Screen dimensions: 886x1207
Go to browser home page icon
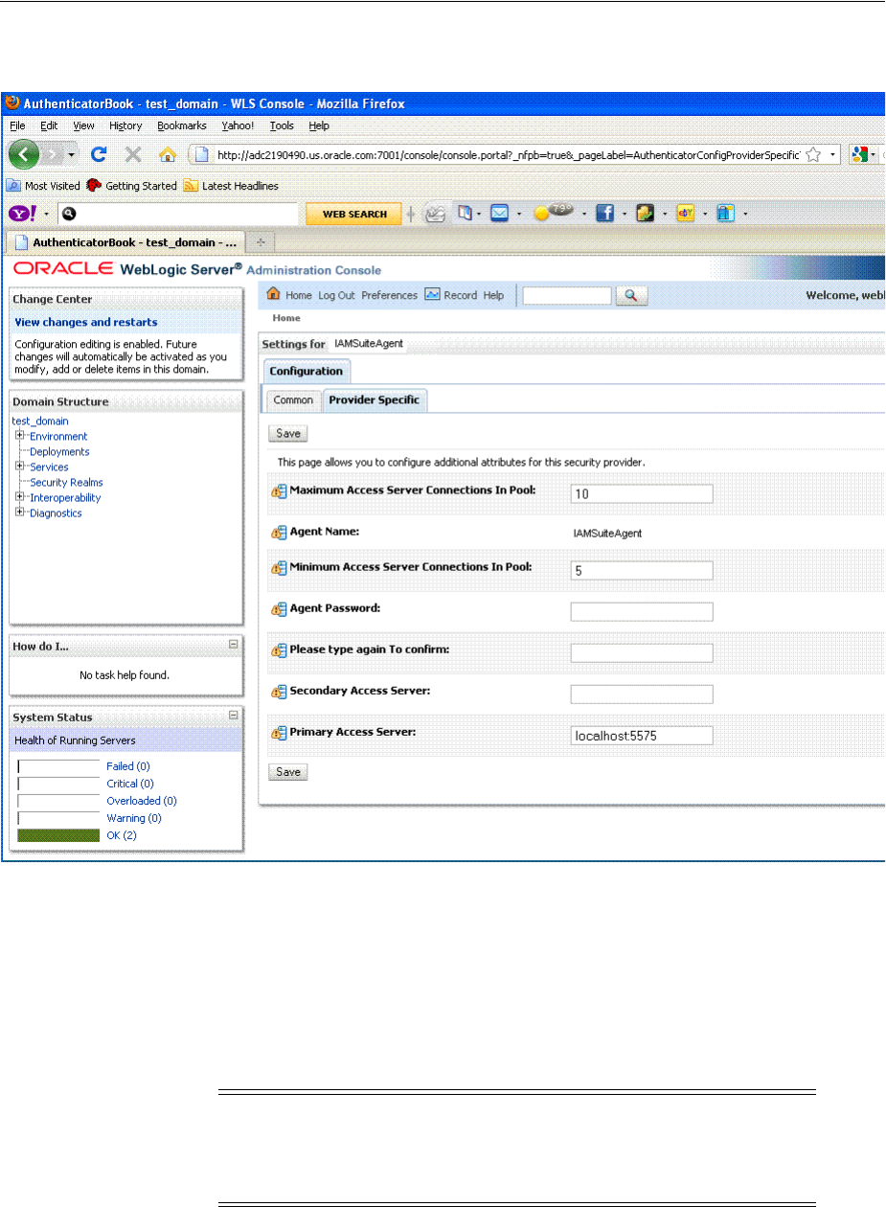pos(168,154)
